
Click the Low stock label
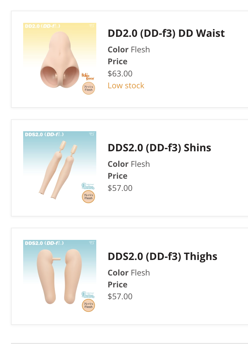(126, 86)
